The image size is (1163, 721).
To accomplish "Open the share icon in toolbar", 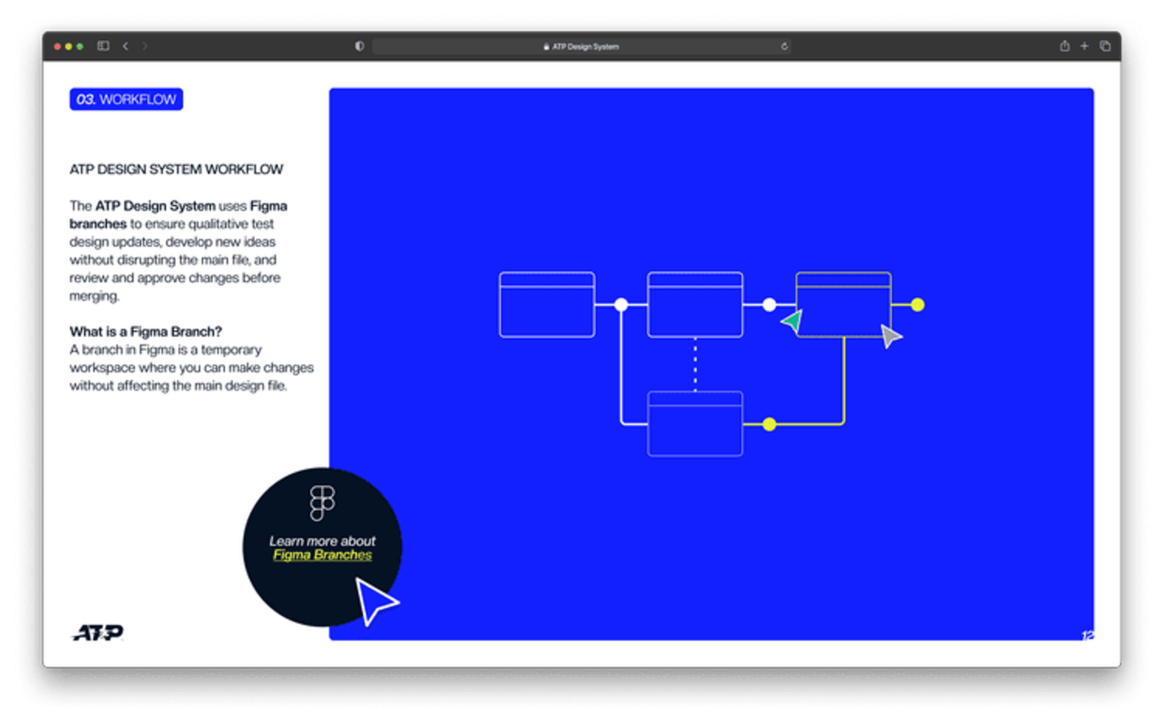I will 1064,46.
